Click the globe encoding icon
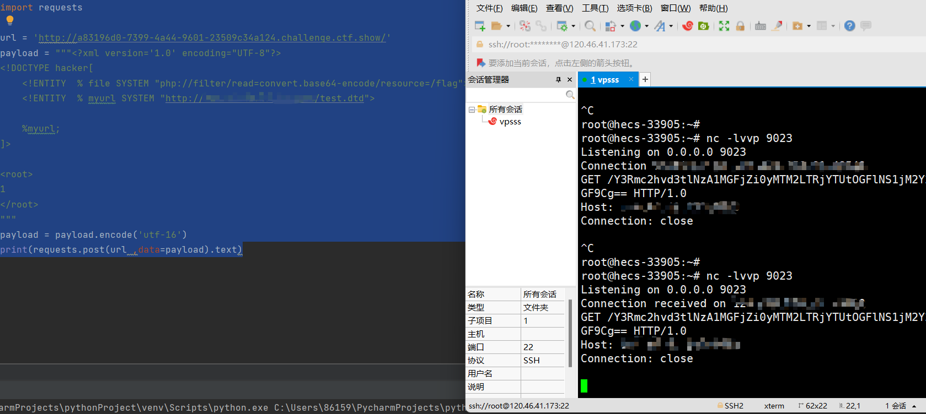This screenshot has width=926, height=414. [636, 26]
